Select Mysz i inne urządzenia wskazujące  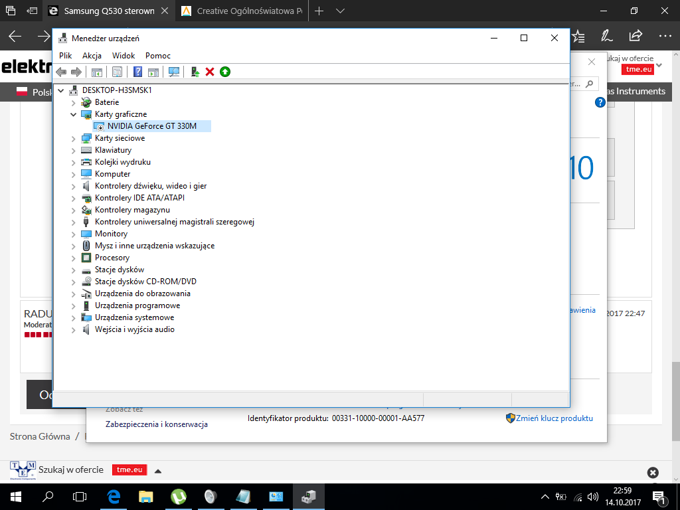coord(154,246)
